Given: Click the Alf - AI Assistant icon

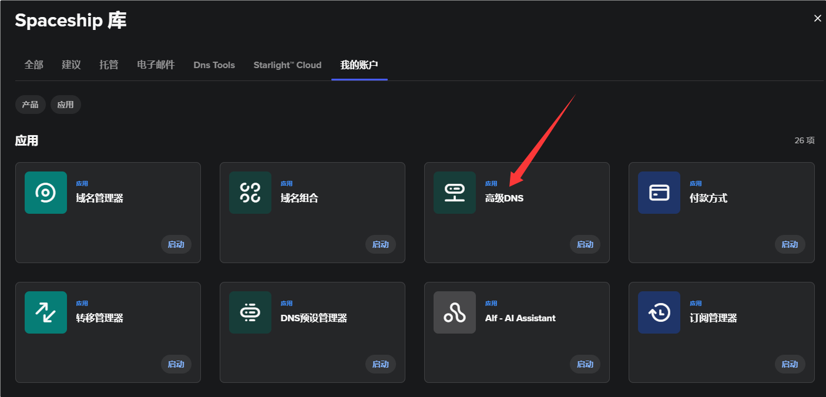Looking at the screenshot, I should click(455, 312).
